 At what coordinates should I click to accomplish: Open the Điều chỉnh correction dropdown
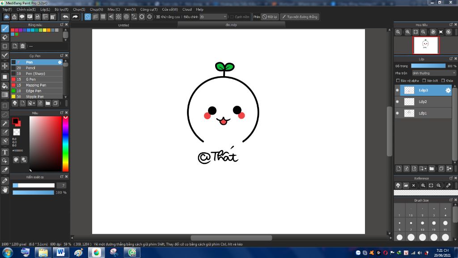tap(213, 17)
